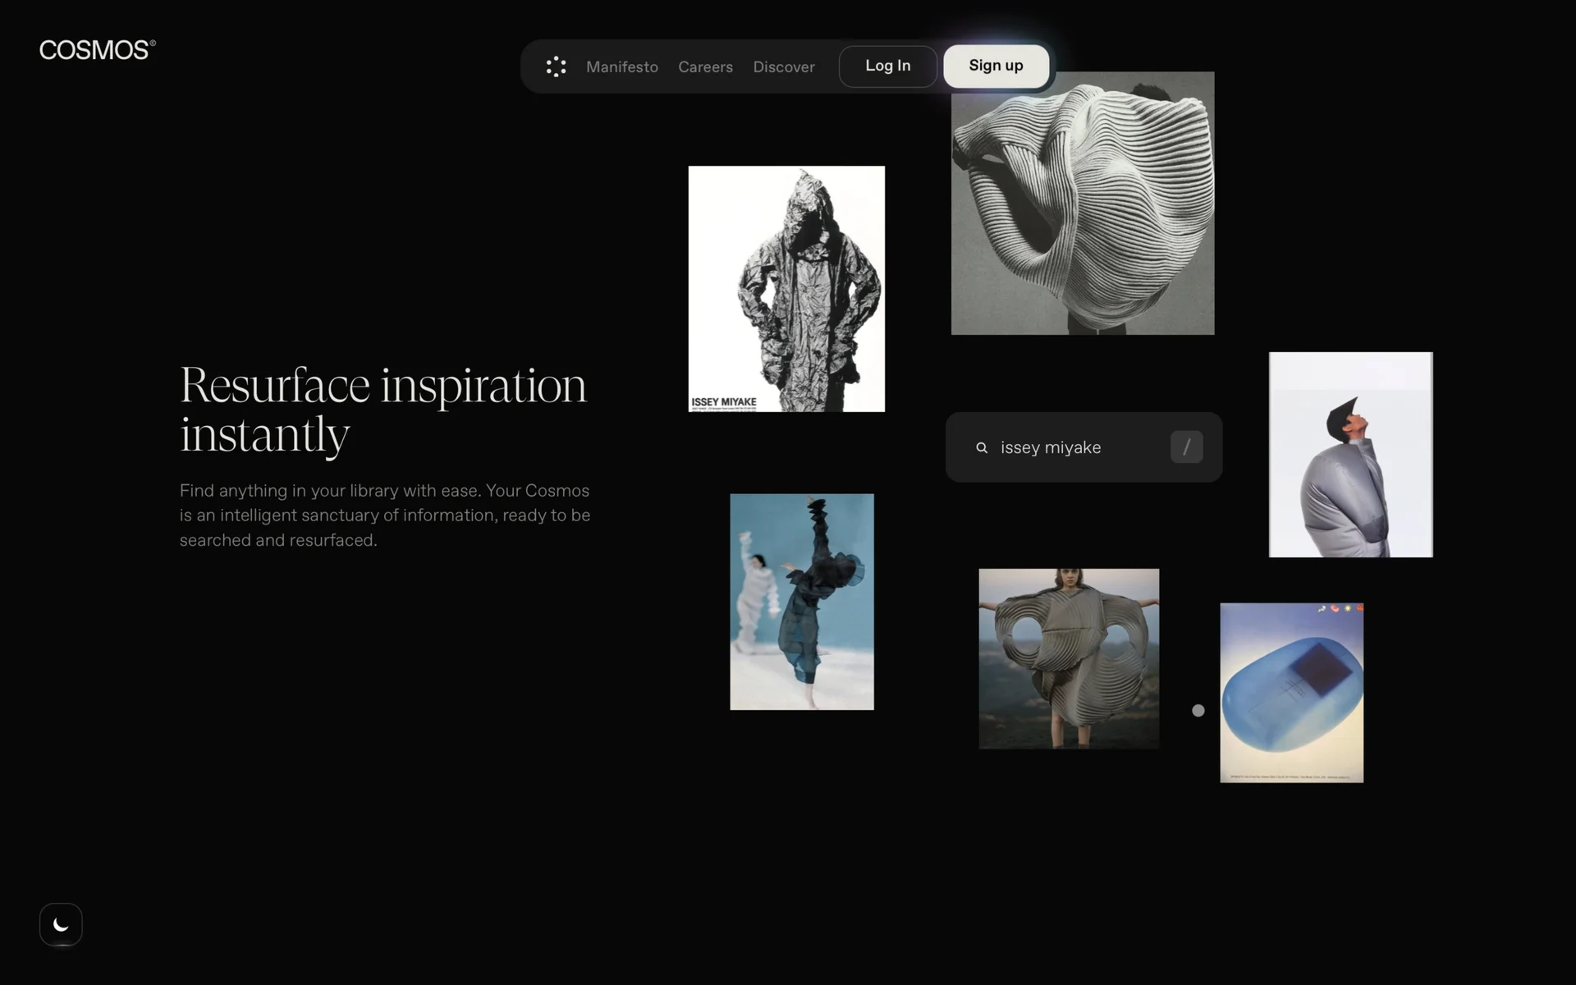Click the search magnifier icon

click(x=981, y=447)
